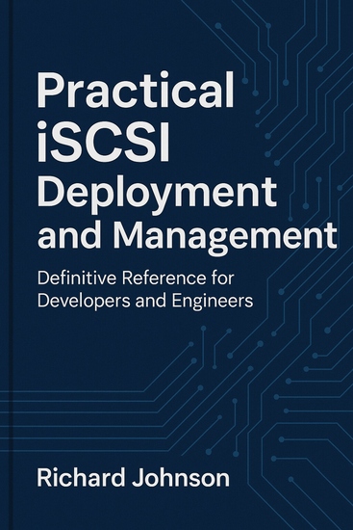Click the title line "and Management"
Screen dimensions: 353x530
(x=187, y=238)
